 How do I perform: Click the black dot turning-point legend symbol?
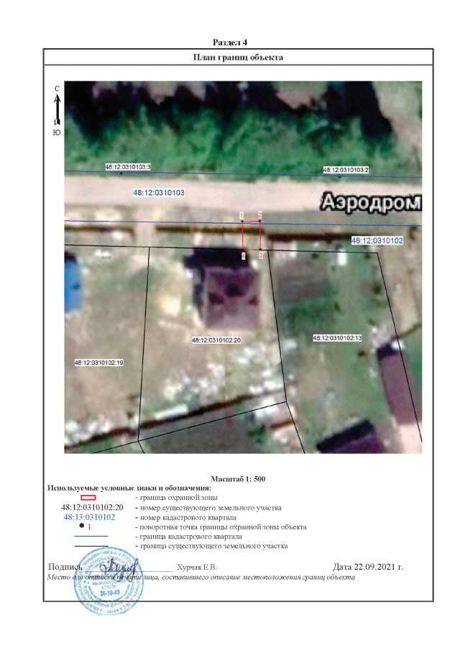[x=83, y=527]
